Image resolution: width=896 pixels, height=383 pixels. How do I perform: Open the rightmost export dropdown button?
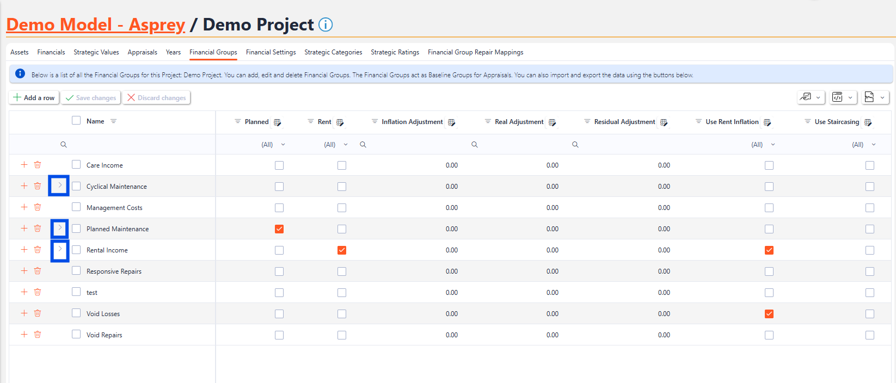[x=875, y=97]
